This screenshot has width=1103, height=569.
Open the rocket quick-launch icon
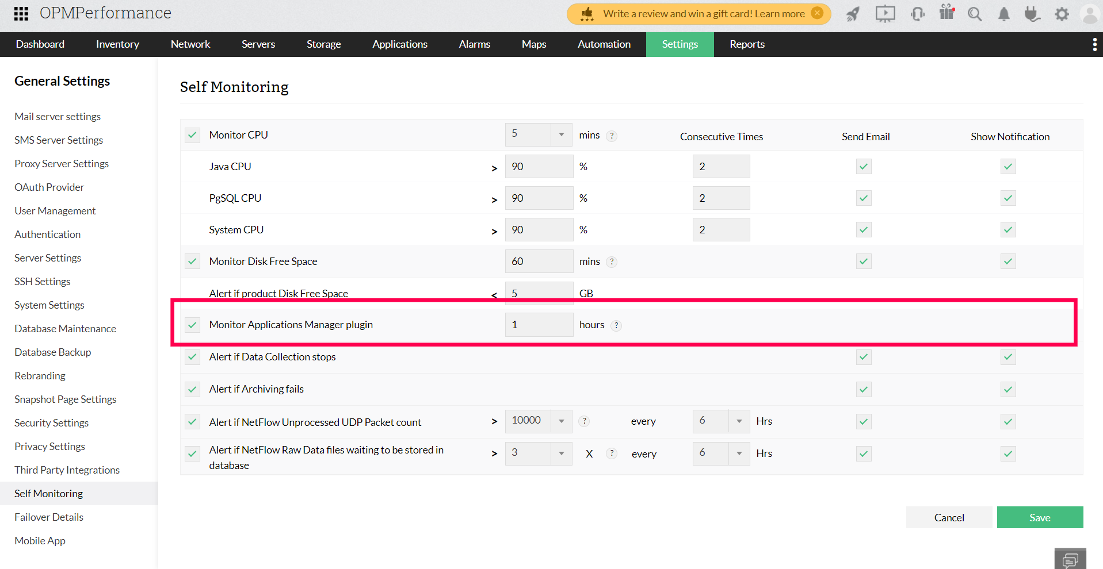pyautogui.click(x=852, y=13)
